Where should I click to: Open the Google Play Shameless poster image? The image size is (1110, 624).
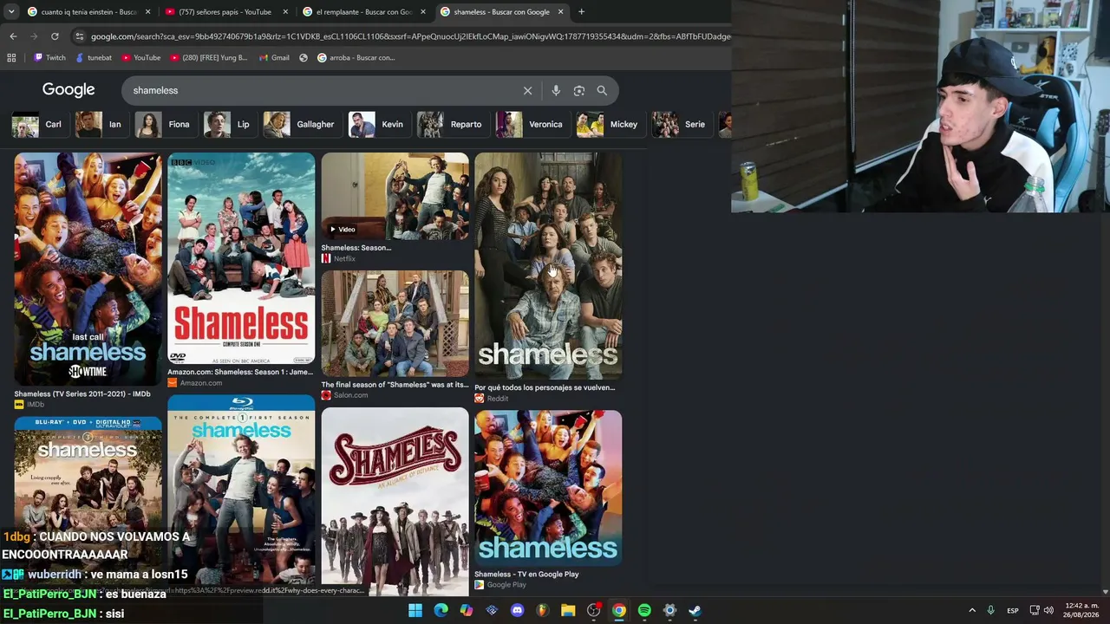tap(548, 488)
